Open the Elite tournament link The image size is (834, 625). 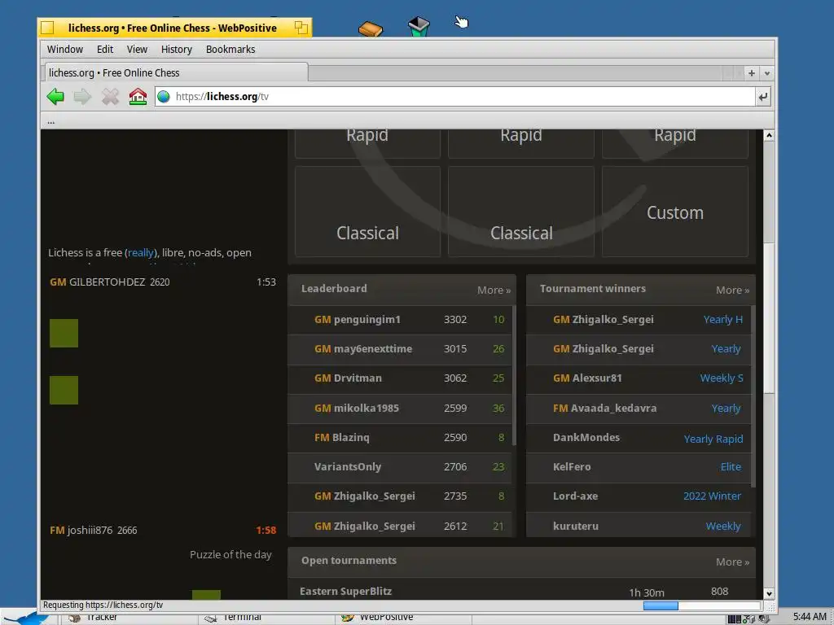pos(731,466)
